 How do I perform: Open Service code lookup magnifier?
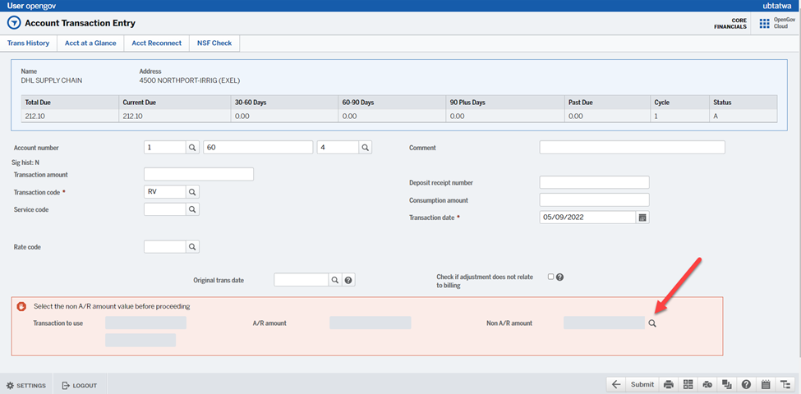(x=192, y=209)
